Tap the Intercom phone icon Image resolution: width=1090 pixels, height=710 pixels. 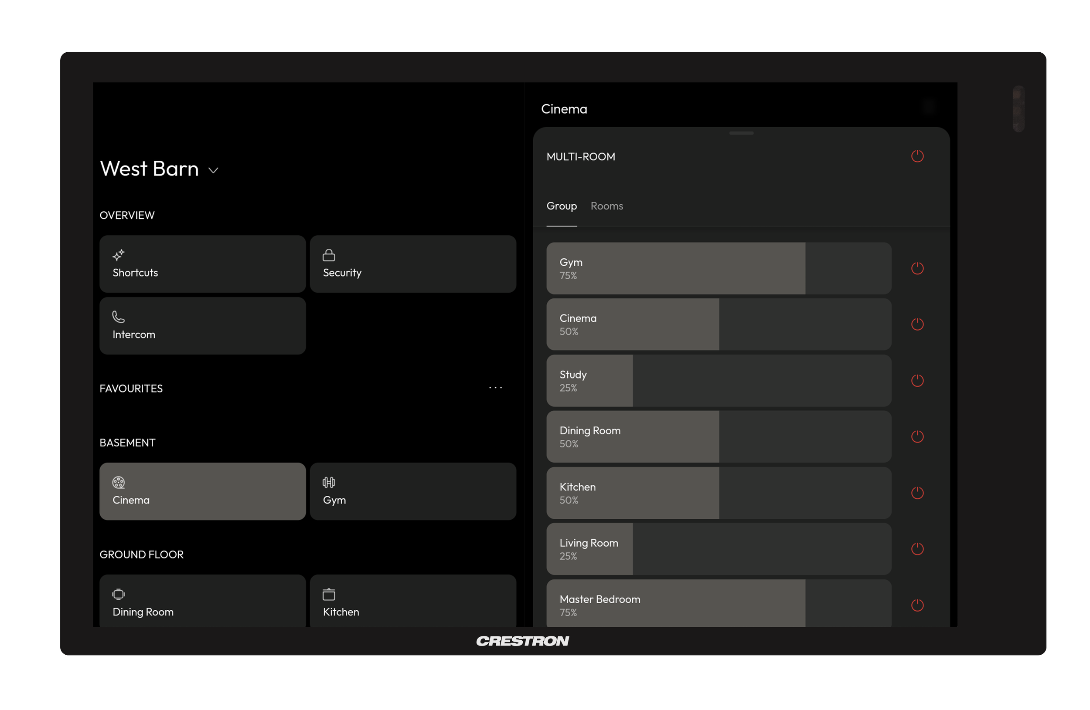click(x=119, y=317)
